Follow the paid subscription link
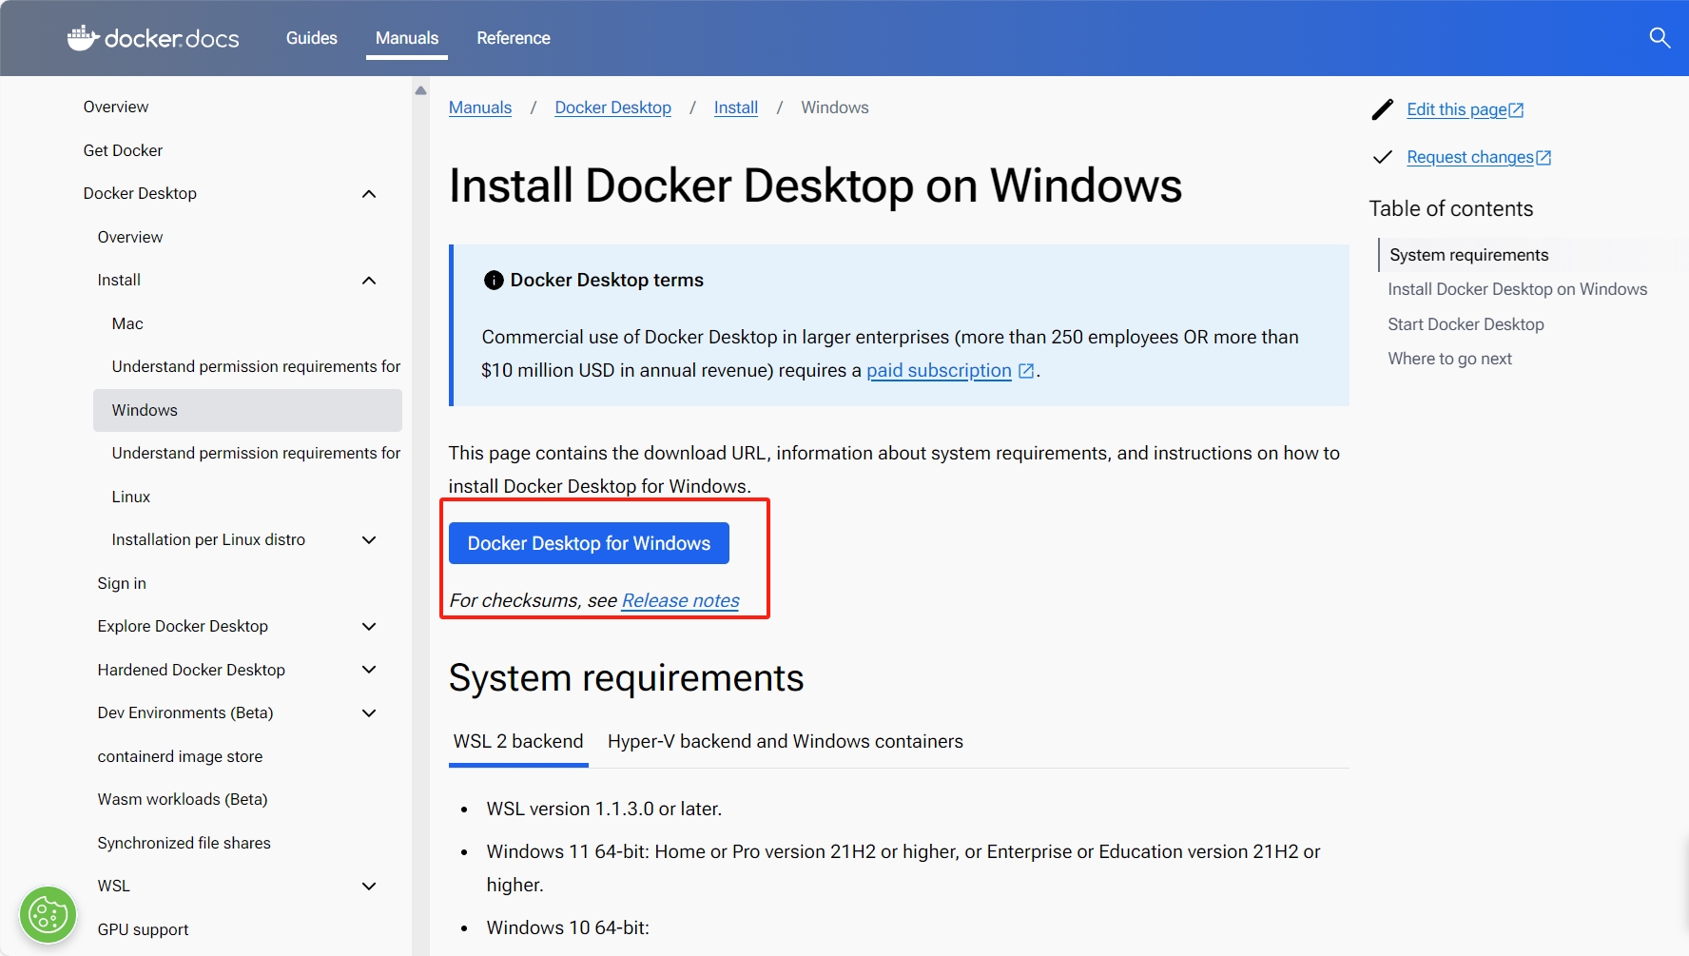 [939, 371]
